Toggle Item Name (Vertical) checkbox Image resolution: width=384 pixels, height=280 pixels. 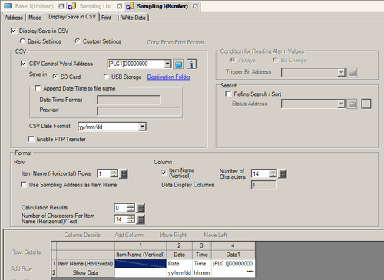(x=164, y=173)
